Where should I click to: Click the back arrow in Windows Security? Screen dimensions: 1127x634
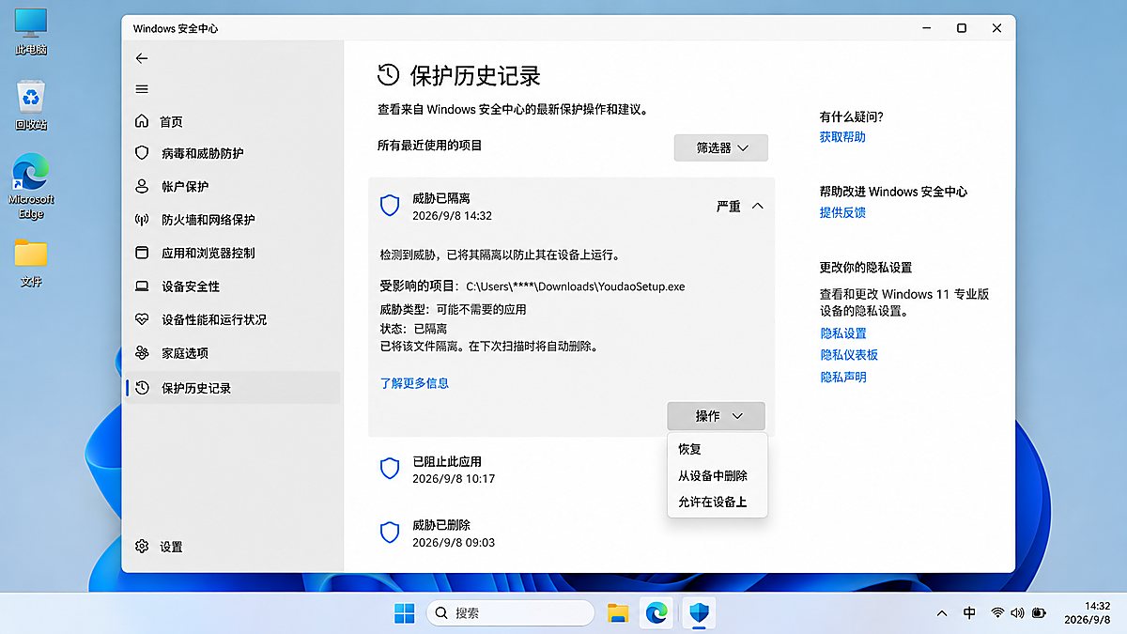[142, 58]
